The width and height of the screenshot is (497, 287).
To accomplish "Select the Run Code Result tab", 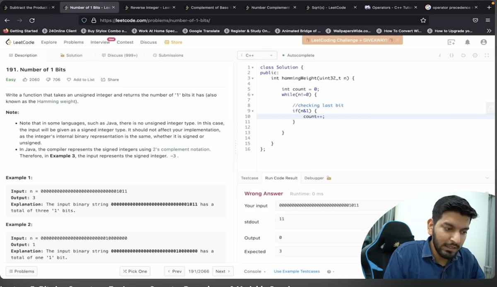I will [x=281, y=178].
